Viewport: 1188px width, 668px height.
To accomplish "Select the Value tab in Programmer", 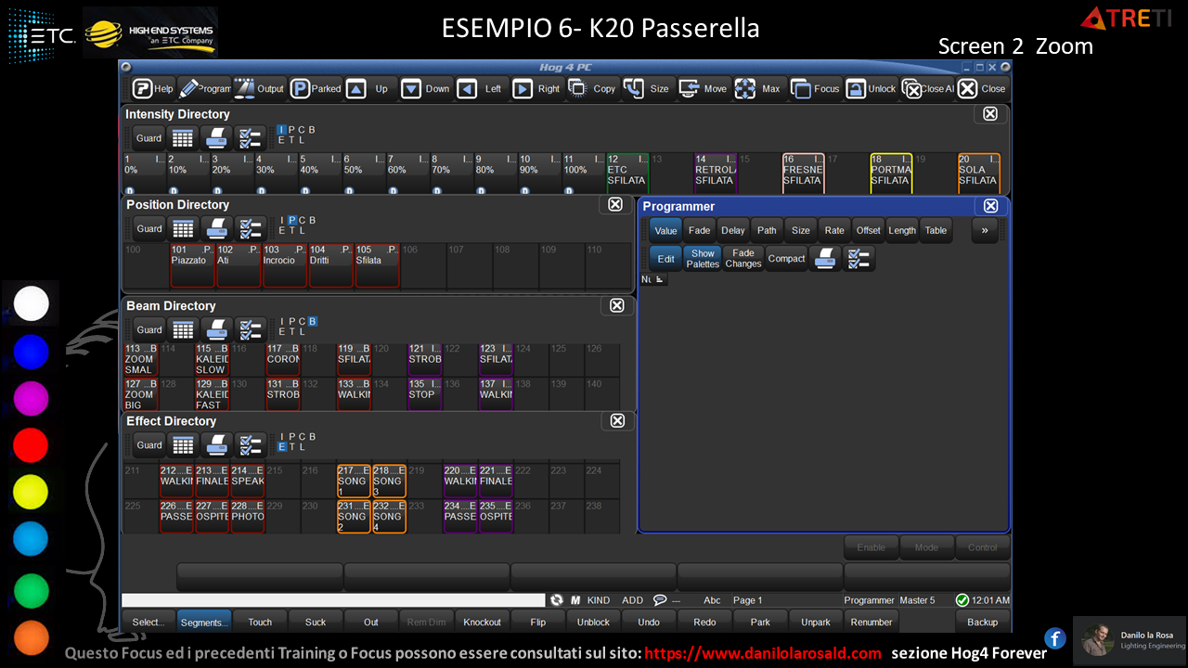I will pyautogui.click(x=665, y=230).
